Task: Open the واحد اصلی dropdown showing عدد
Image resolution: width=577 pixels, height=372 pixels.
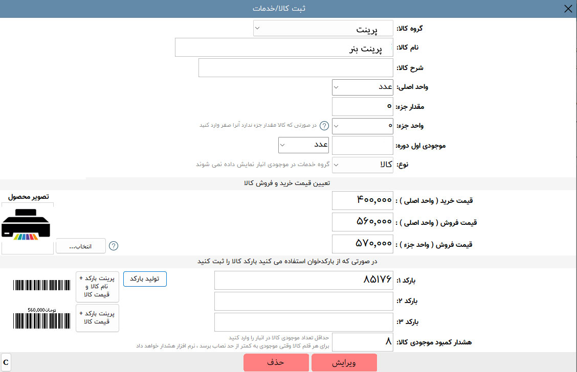Action: tap(363, 87)
